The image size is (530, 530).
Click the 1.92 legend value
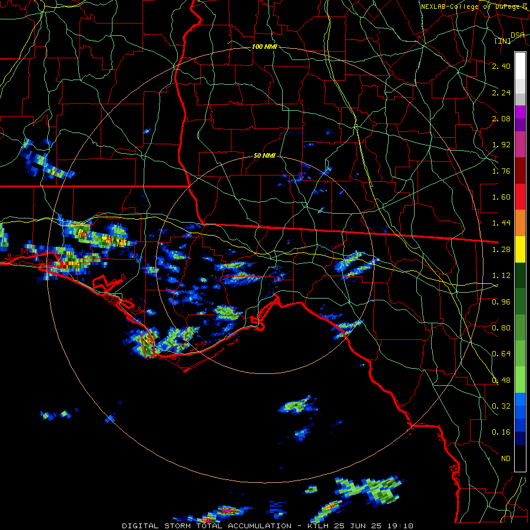[501, 145]
